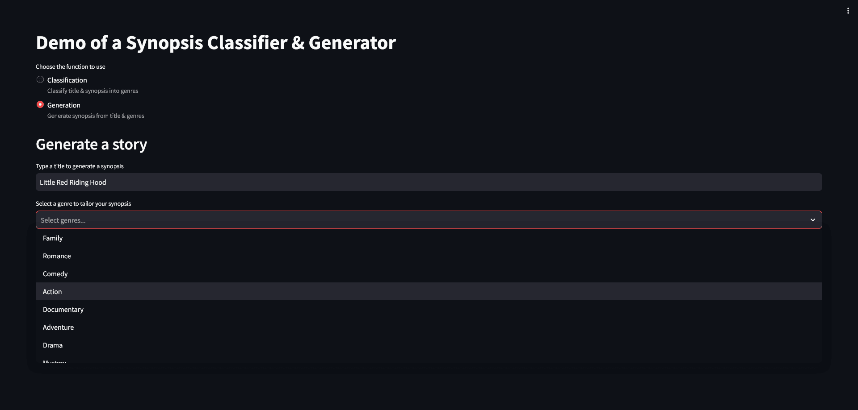Choose Romance from genre list

pyautogui.click(x=57, y=256)
